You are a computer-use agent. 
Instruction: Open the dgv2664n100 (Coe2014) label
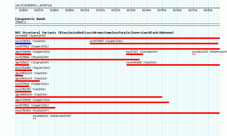pyautogui.click(x=31, y=94)
